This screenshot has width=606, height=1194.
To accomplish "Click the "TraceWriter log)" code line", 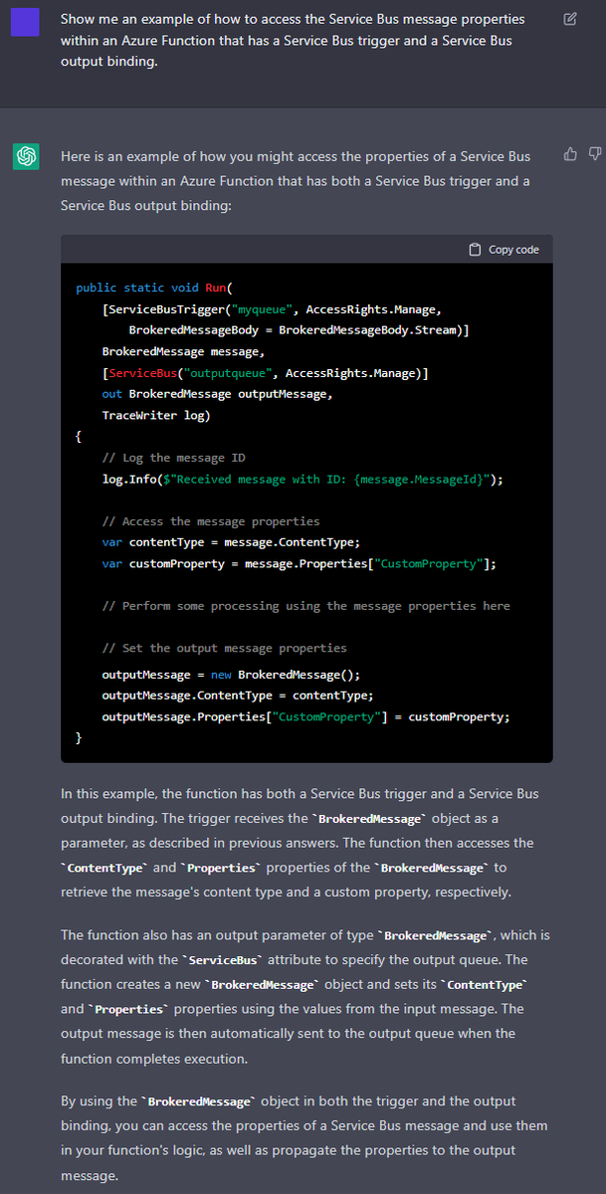I will click(x=156, y=415).
